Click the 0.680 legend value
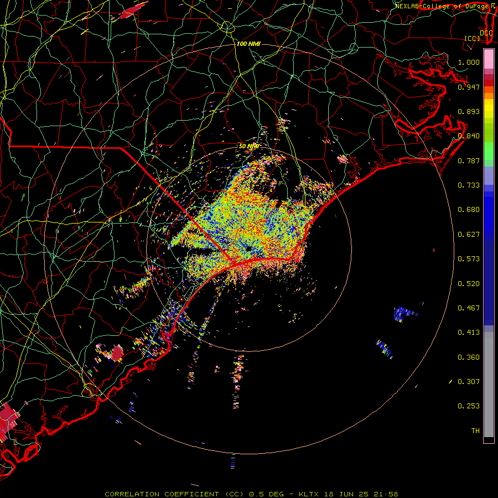The height and width of the screenshot is (498, 498). click(x=469, y=210)
